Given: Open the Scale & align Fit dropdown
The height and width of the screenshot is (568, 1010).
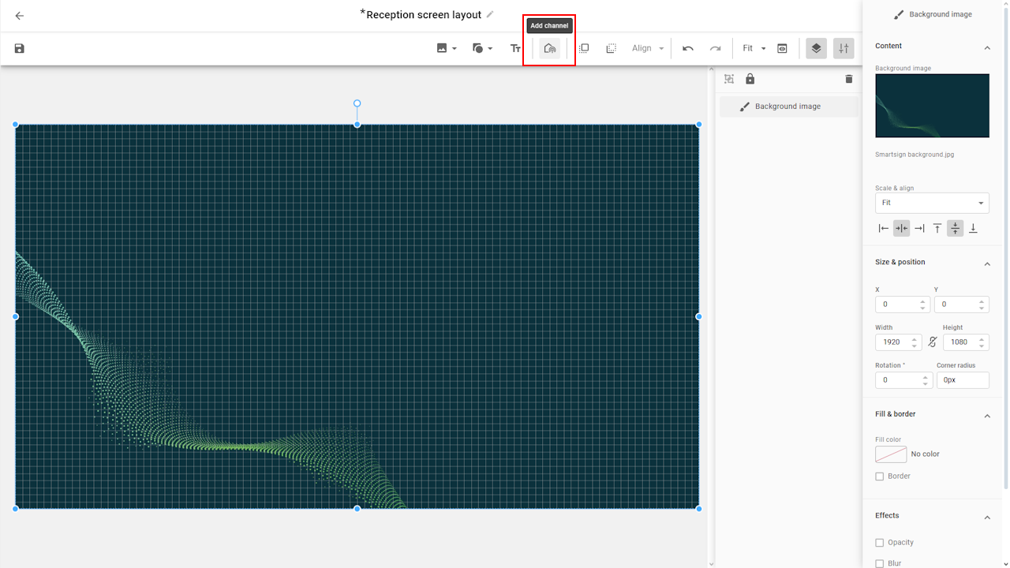Looking at the screenshot, I should 932,203.
